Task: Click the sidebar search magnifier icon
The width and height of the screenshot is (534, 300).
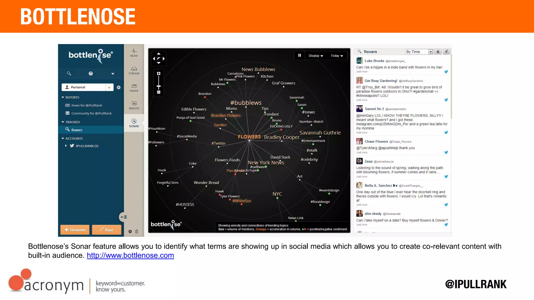Action: [x=69, y=74]
